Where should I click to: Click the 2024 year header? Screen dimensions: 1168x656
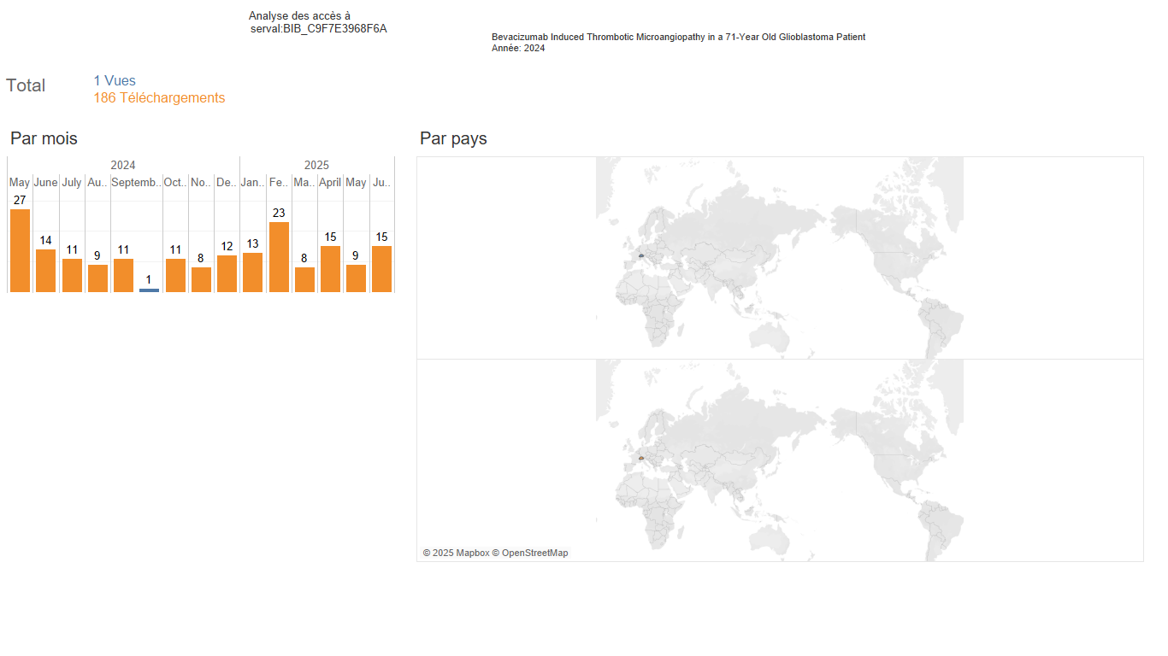coord(123,165)
